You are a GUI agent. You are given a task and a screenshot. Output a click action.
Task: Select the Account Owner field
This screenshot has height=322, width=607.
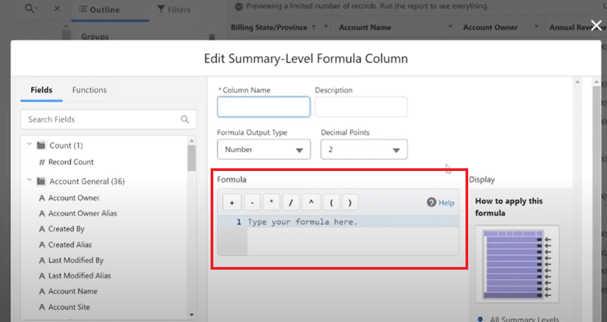coord(69,198)
